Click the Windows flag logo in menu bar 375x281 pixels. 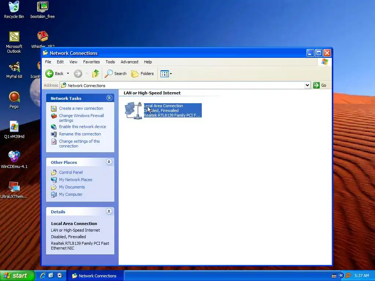pyautogui.click(x=324, y=62)
